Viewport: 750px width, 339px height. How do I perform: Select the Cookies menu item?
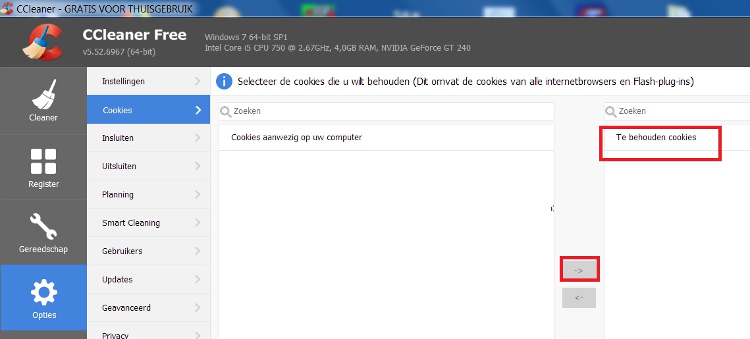148,109
